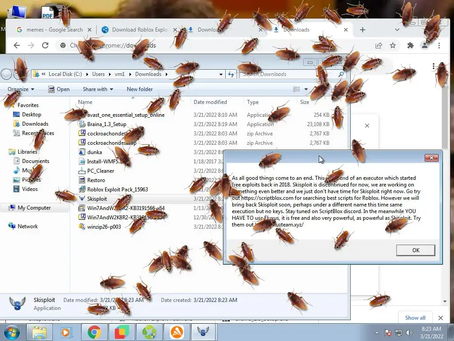Open the Skisploit taskbar icon
The width and height of the screenshot is (454, 341).
[203, 332]
